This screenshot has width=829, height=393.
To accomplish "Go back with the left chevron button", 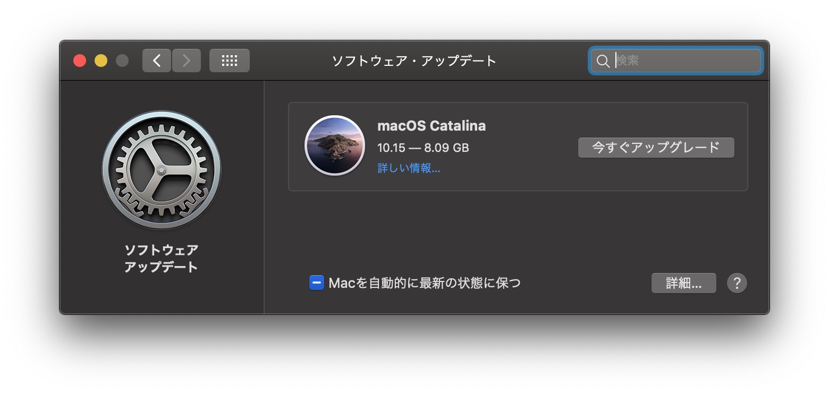I will pos(157,61).
